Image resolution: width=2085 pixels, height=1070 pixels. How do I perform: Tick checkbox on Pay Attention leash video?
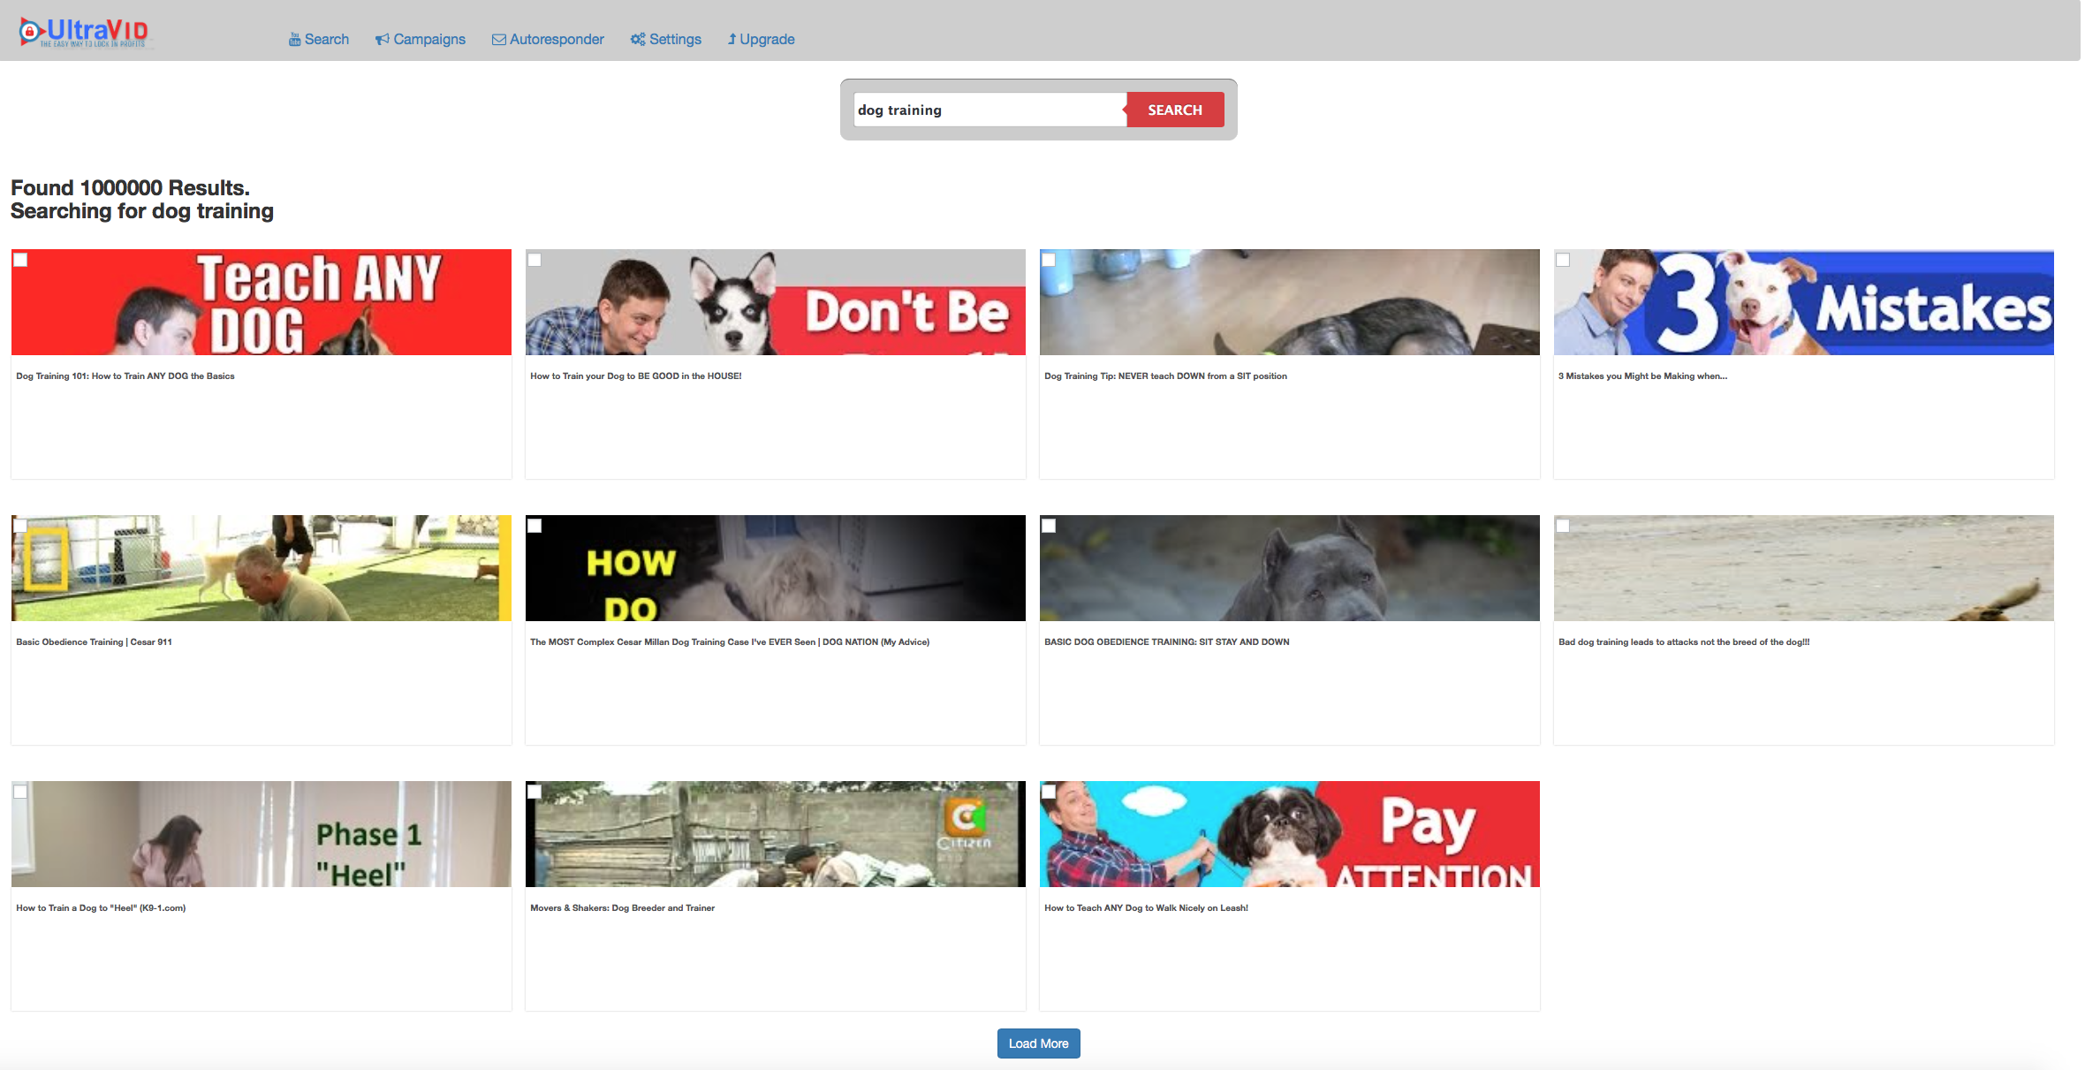click(1049, 792)
